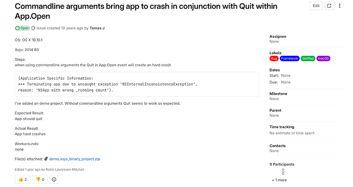Click the participant avatar icon
The image size is (353, 187).
click(x=283, y=172)
